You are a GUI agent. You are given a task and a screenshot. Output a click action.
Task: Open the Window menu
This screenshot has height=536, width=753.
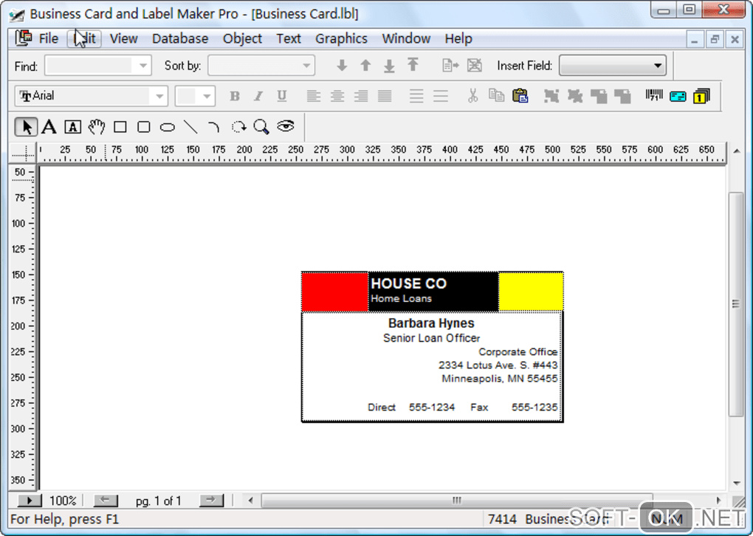tap(406, 38)
